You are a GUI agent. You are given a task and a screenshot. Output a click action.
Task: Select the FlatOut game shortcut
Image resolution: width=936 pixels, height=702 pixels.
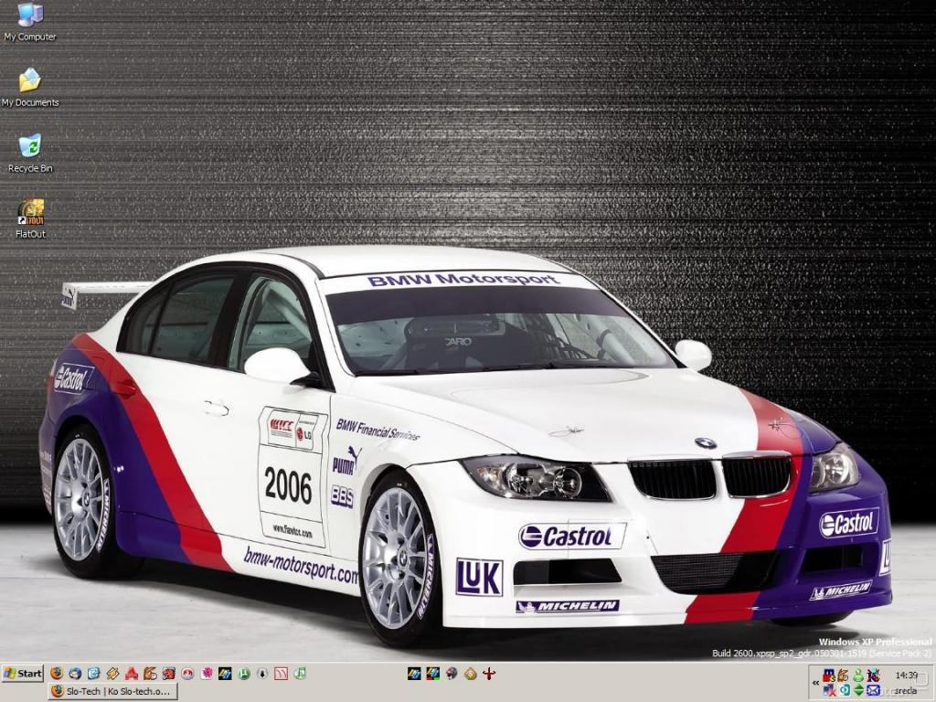click(30, 219)
